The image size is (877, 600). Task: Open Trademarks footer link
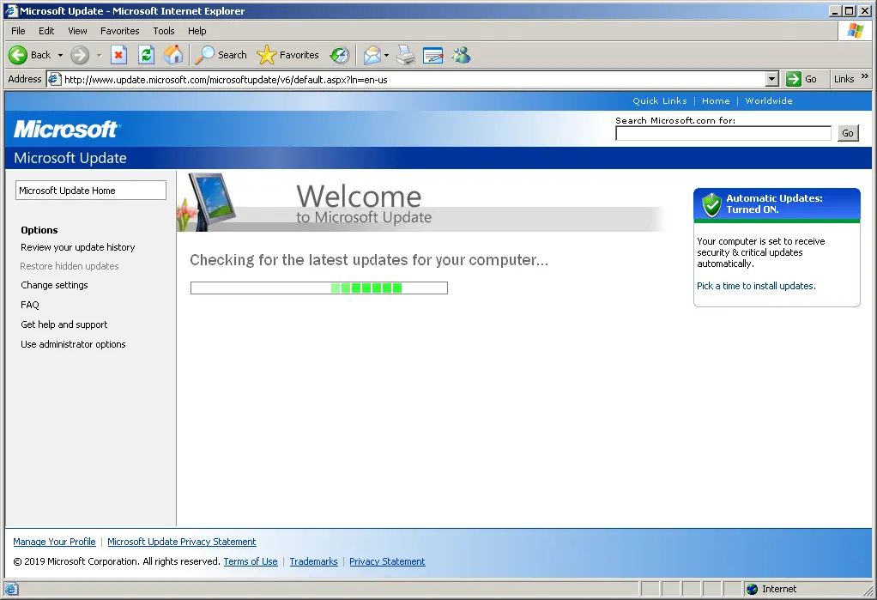click(x=313, y=561)
